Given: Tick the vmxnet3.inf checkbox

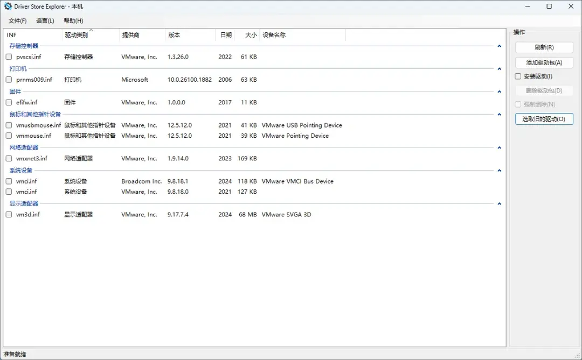Looking at the screenshot, I should [9, 158].
